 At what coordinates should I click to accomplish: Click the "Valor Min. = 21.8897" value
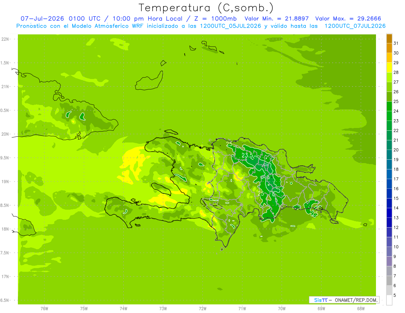click(277, 19)
